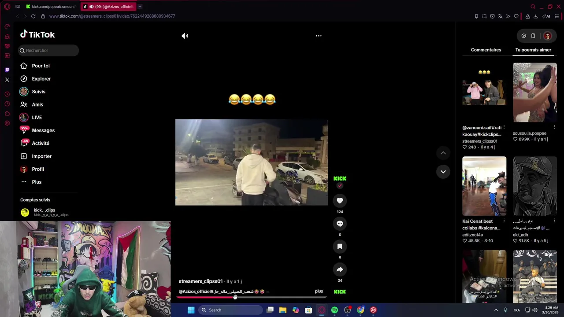Image resolution: width=564 pixels, height=317 pixels.
Task: Open options for the Kai Cenat collabs video
Action: click(504, 221)
